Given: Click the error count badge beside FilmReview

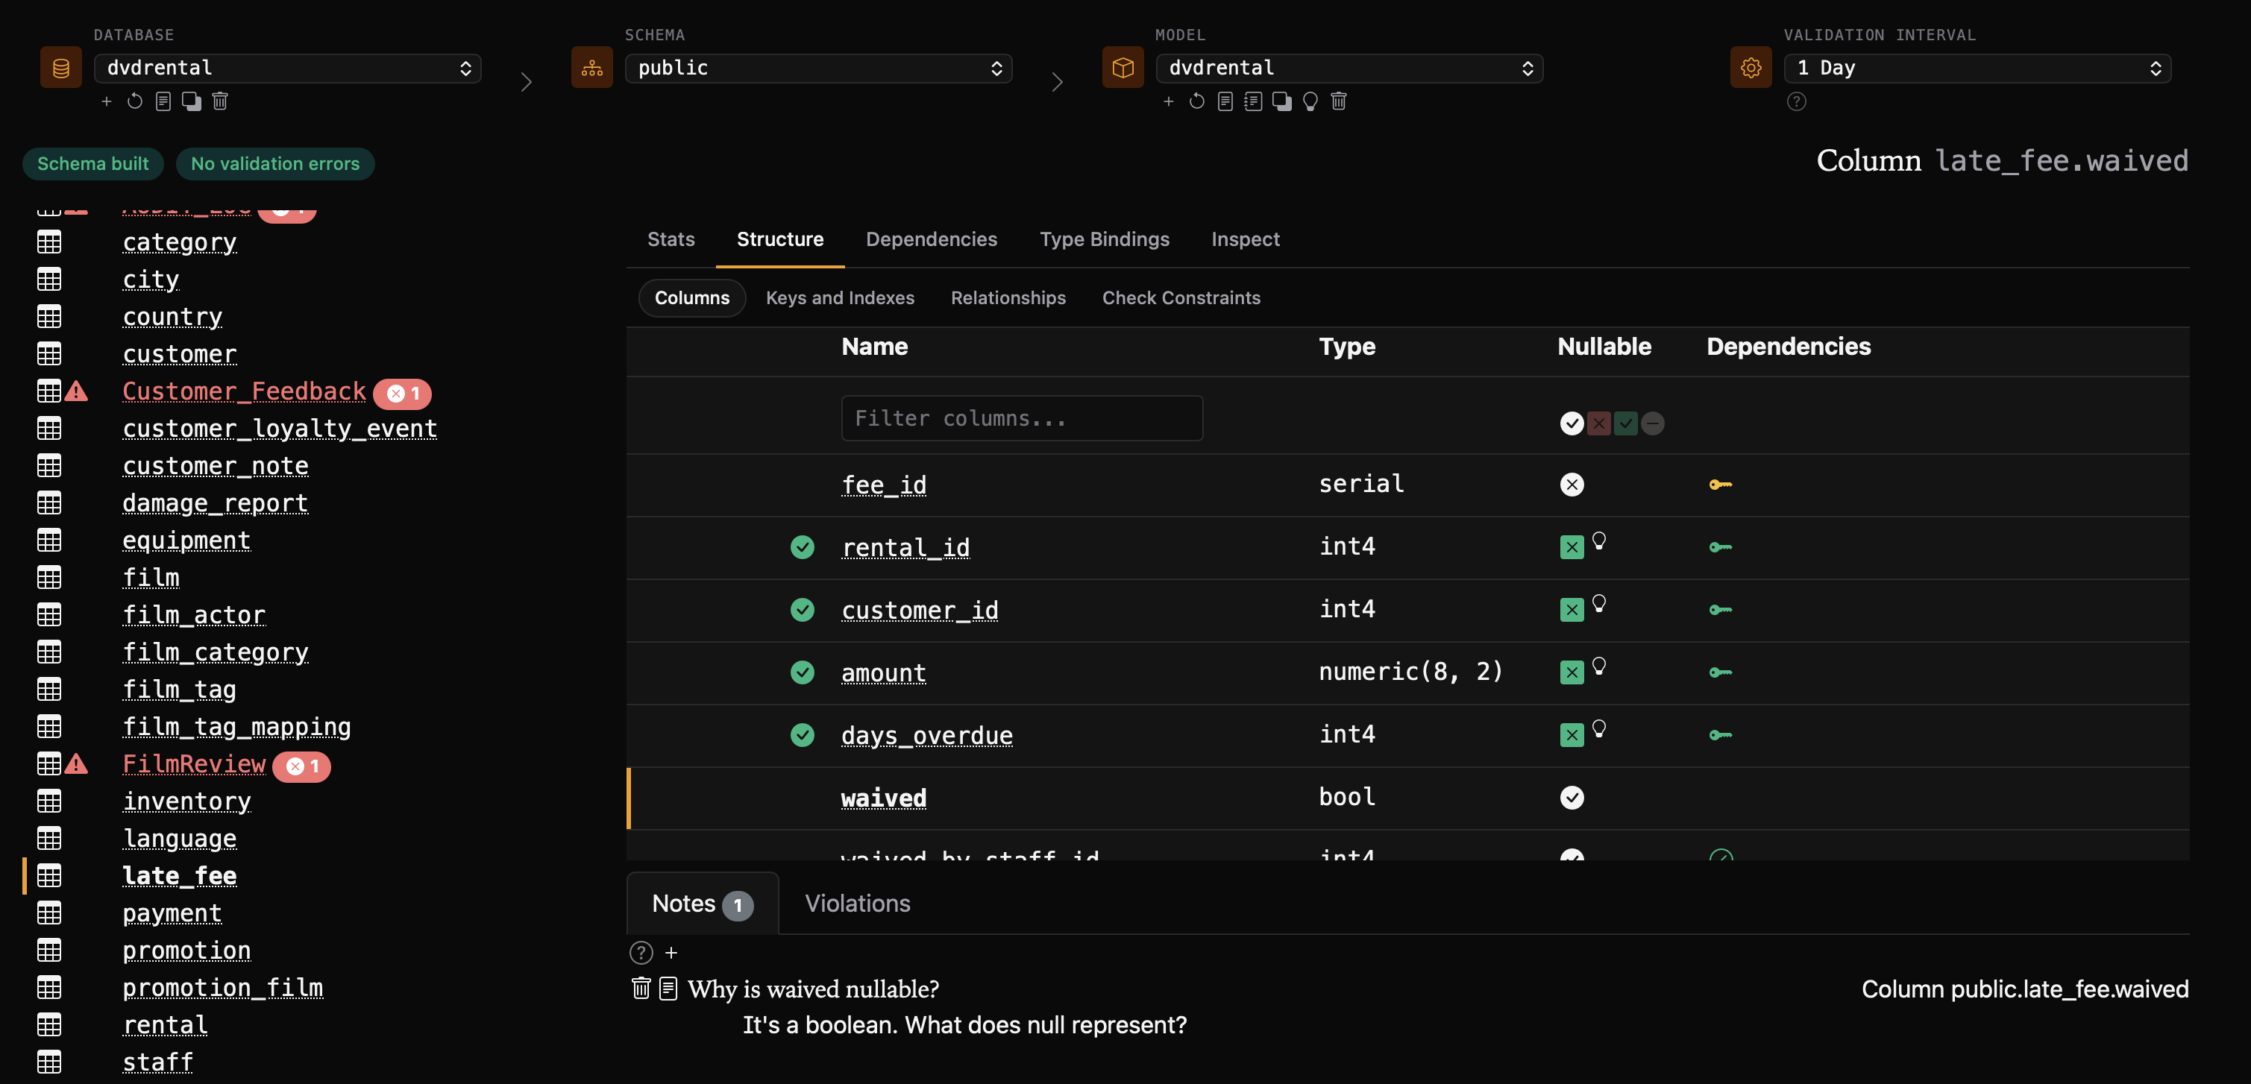Looking at the screenshot, I should 302,766.
